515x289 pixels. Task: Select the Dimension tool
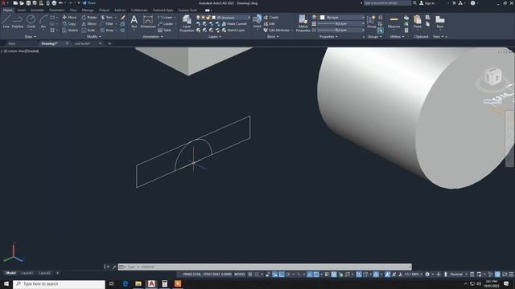[x=148, y=22]
